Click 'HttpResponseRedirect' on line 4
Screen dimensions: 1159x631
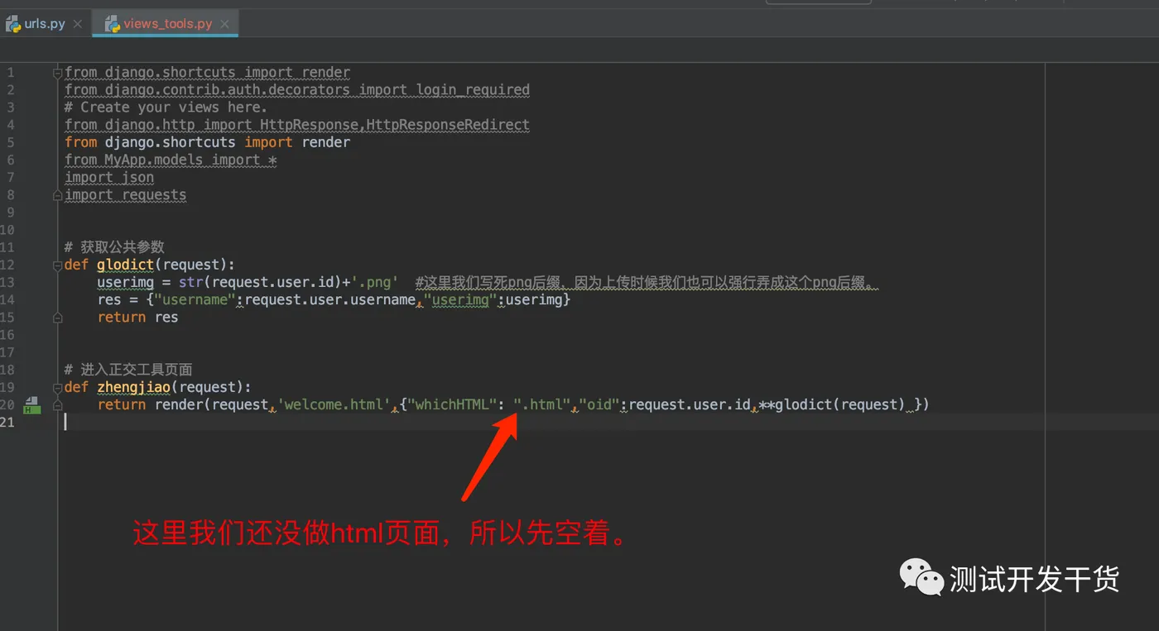tap(448, 125)
